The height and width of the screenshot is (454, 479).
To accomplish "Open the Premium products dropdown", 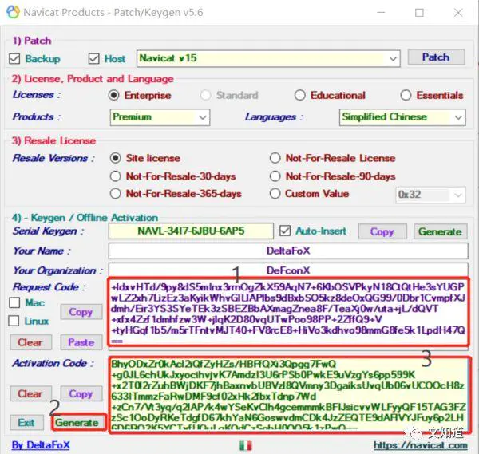I will [x=203, y=117].
